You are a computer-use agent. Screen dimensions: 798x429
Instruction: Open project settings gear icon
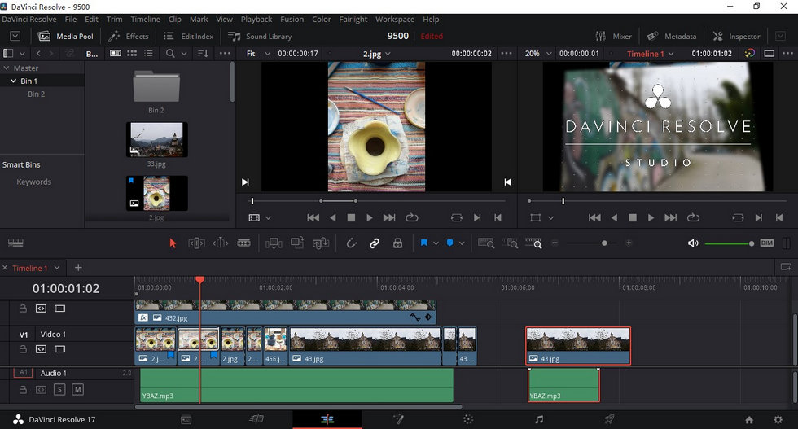tap(778, 420)
